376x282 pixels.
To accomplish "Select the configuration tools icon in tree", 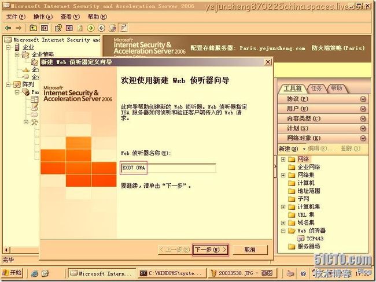I will (34, 122).
